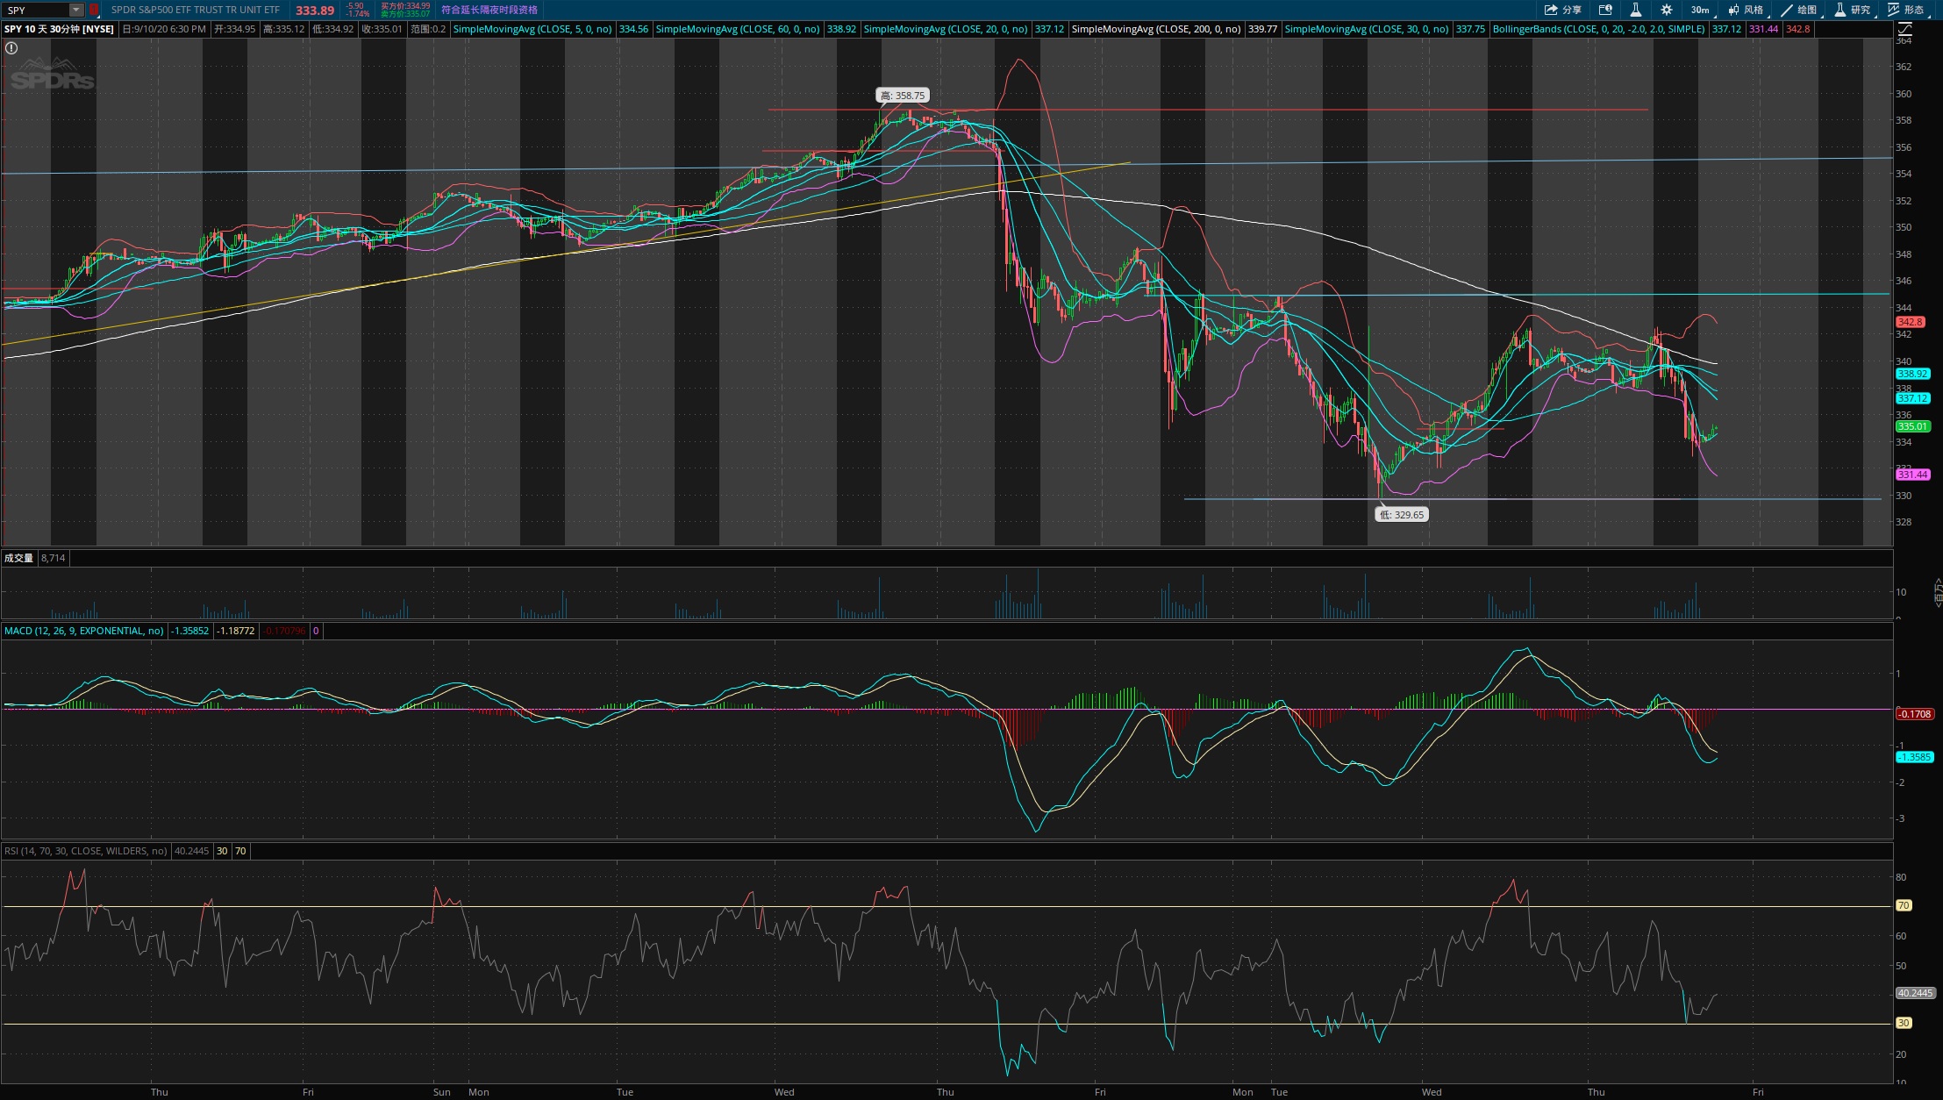Click the MACD (12, 26, 9, EXPONENTIAL, no) label
This screenshot has width=1943, height=1100.
click(84, 631)
